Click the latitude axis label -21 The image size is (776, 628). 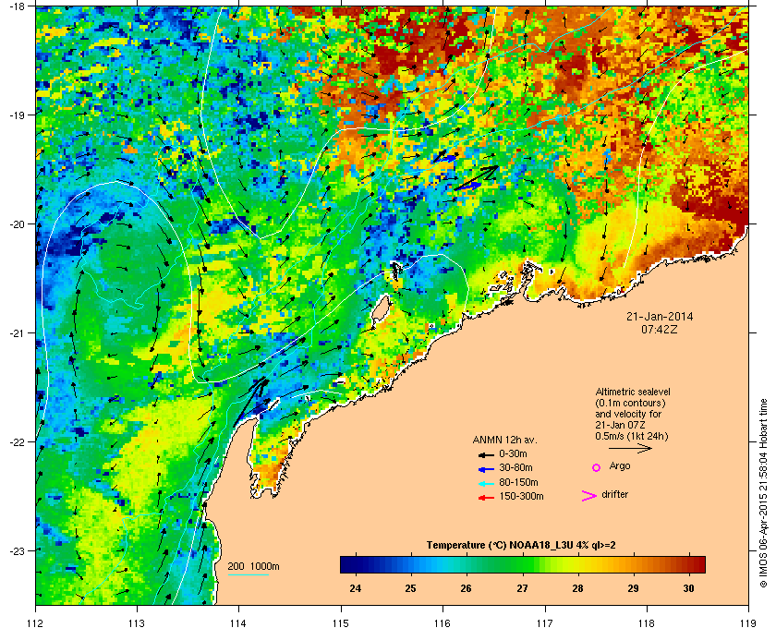(17, 332)
